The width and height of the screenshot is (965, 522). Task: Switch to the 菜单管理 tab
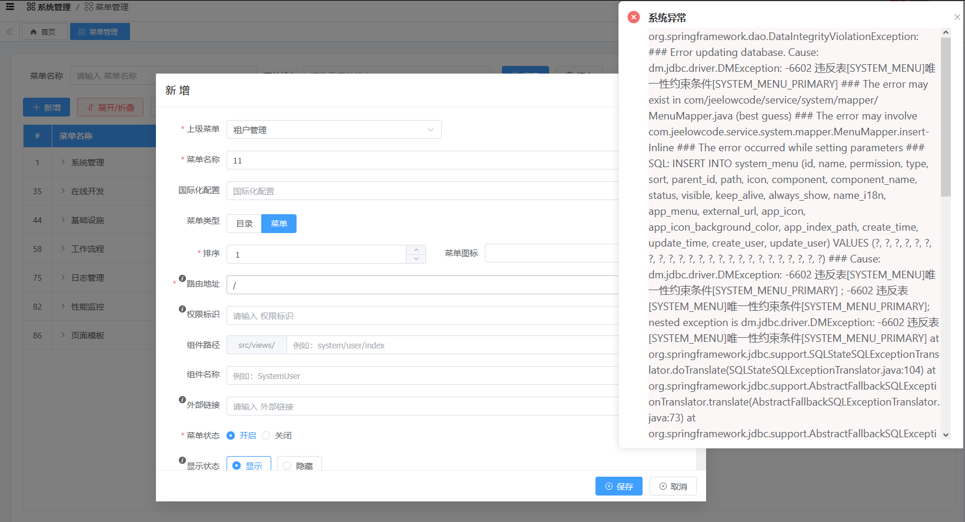(x=99, y=32)
